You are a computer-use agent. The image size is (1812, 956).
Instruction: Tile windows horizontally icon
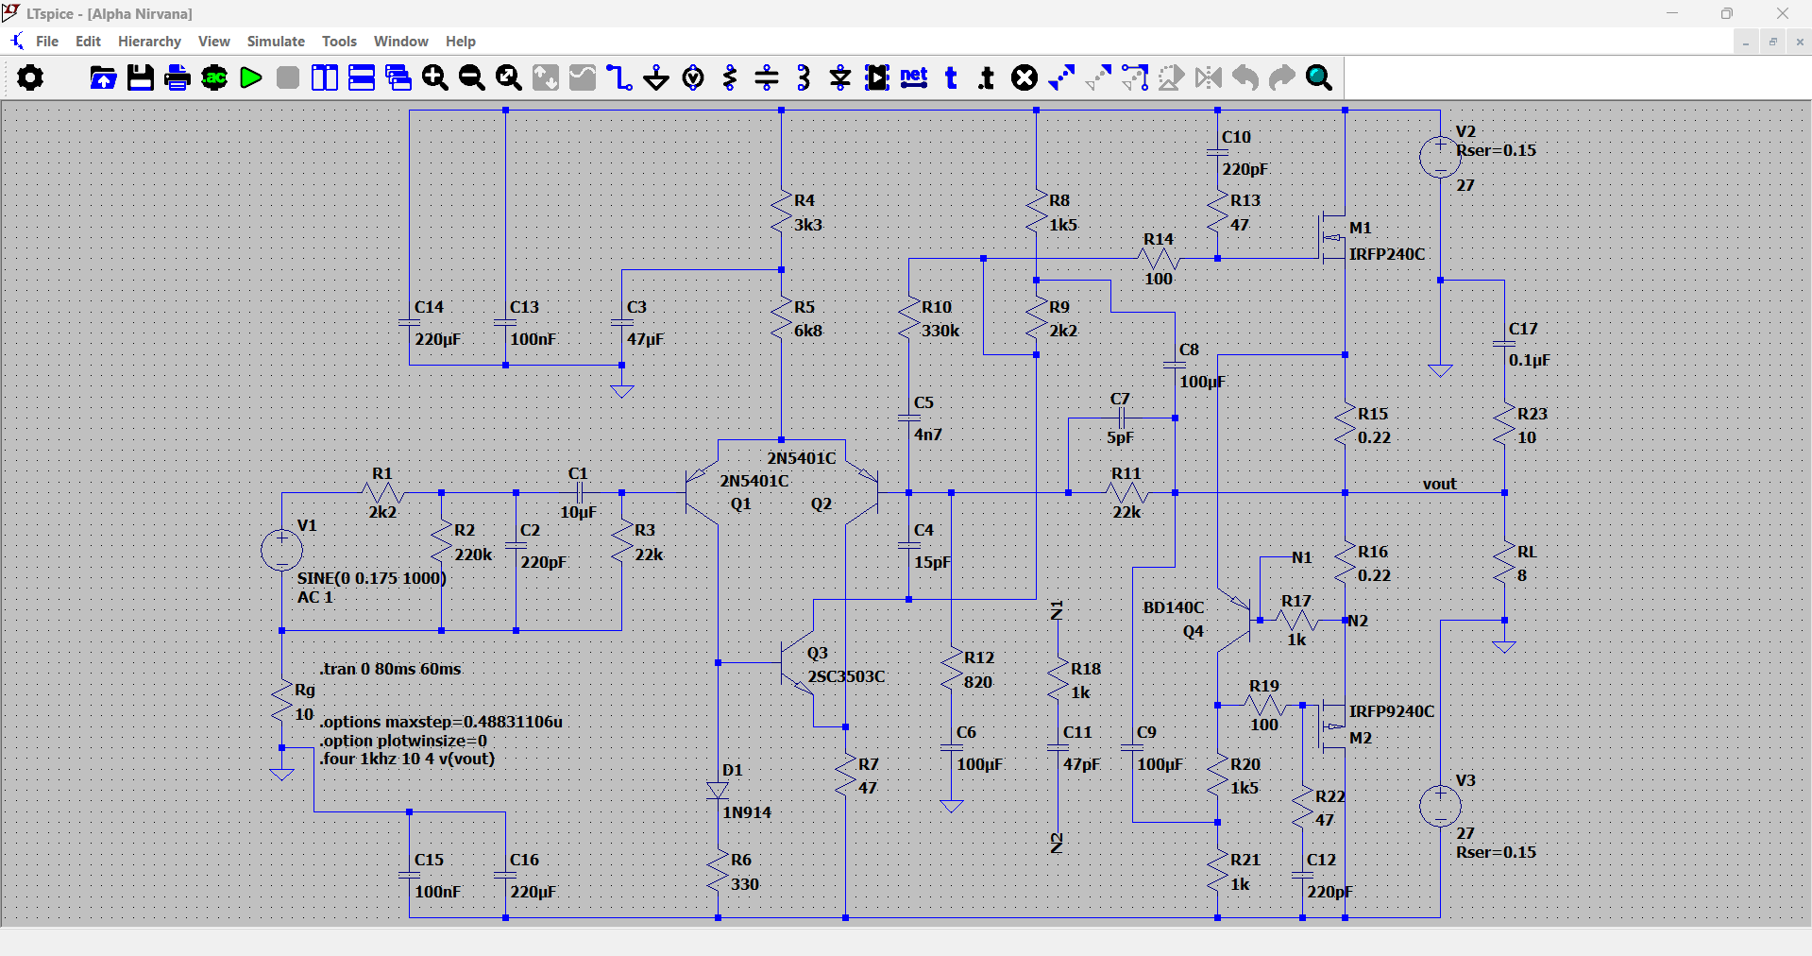click(x=362, y=77)
